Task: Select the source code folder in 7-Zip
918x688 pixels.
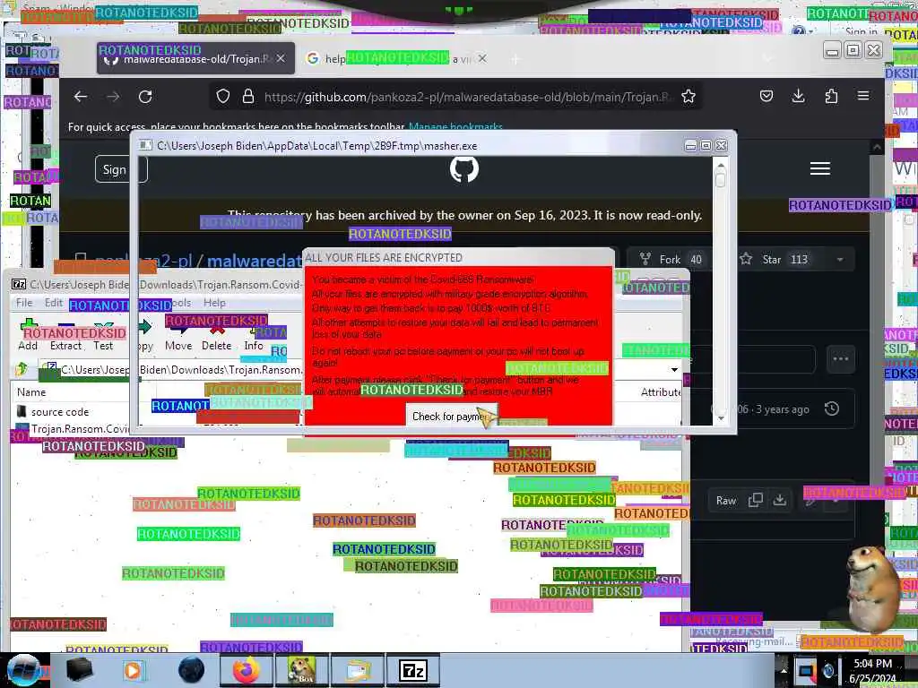Action: tap(60, 412)
